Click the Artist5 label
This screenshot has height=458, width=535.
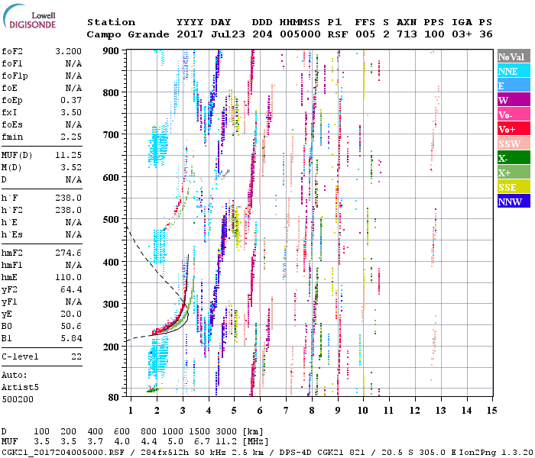(x=20, y=388)
